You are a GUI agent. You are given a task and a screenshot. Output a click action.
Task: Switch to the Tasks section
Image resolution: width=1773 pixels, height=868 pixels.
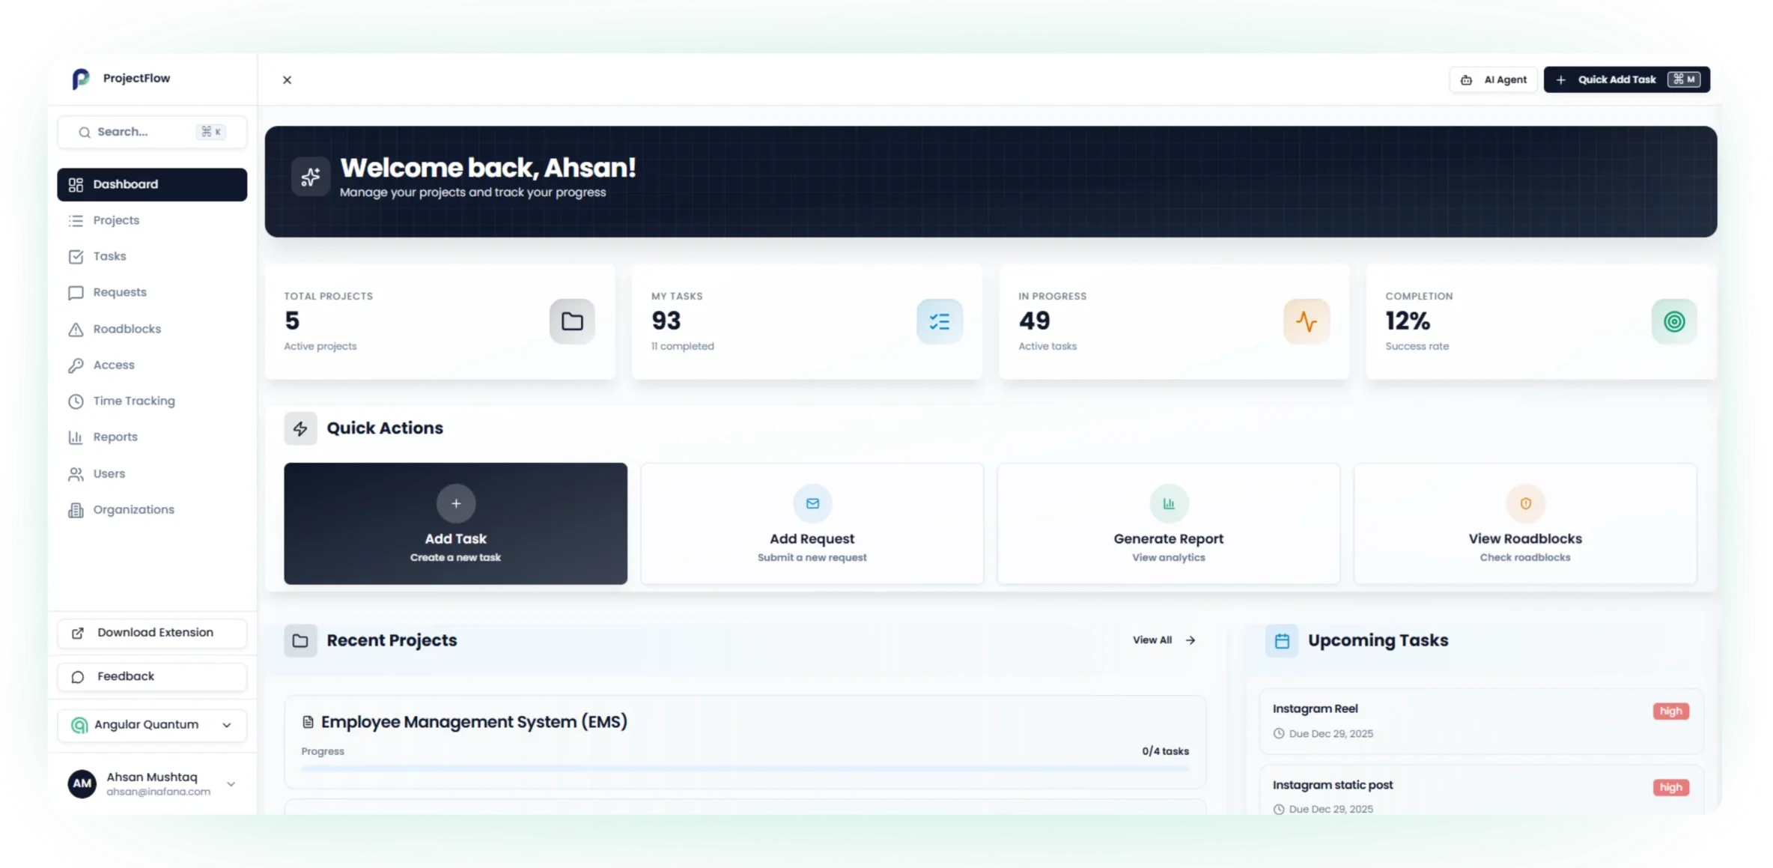(x=109, y=256)
